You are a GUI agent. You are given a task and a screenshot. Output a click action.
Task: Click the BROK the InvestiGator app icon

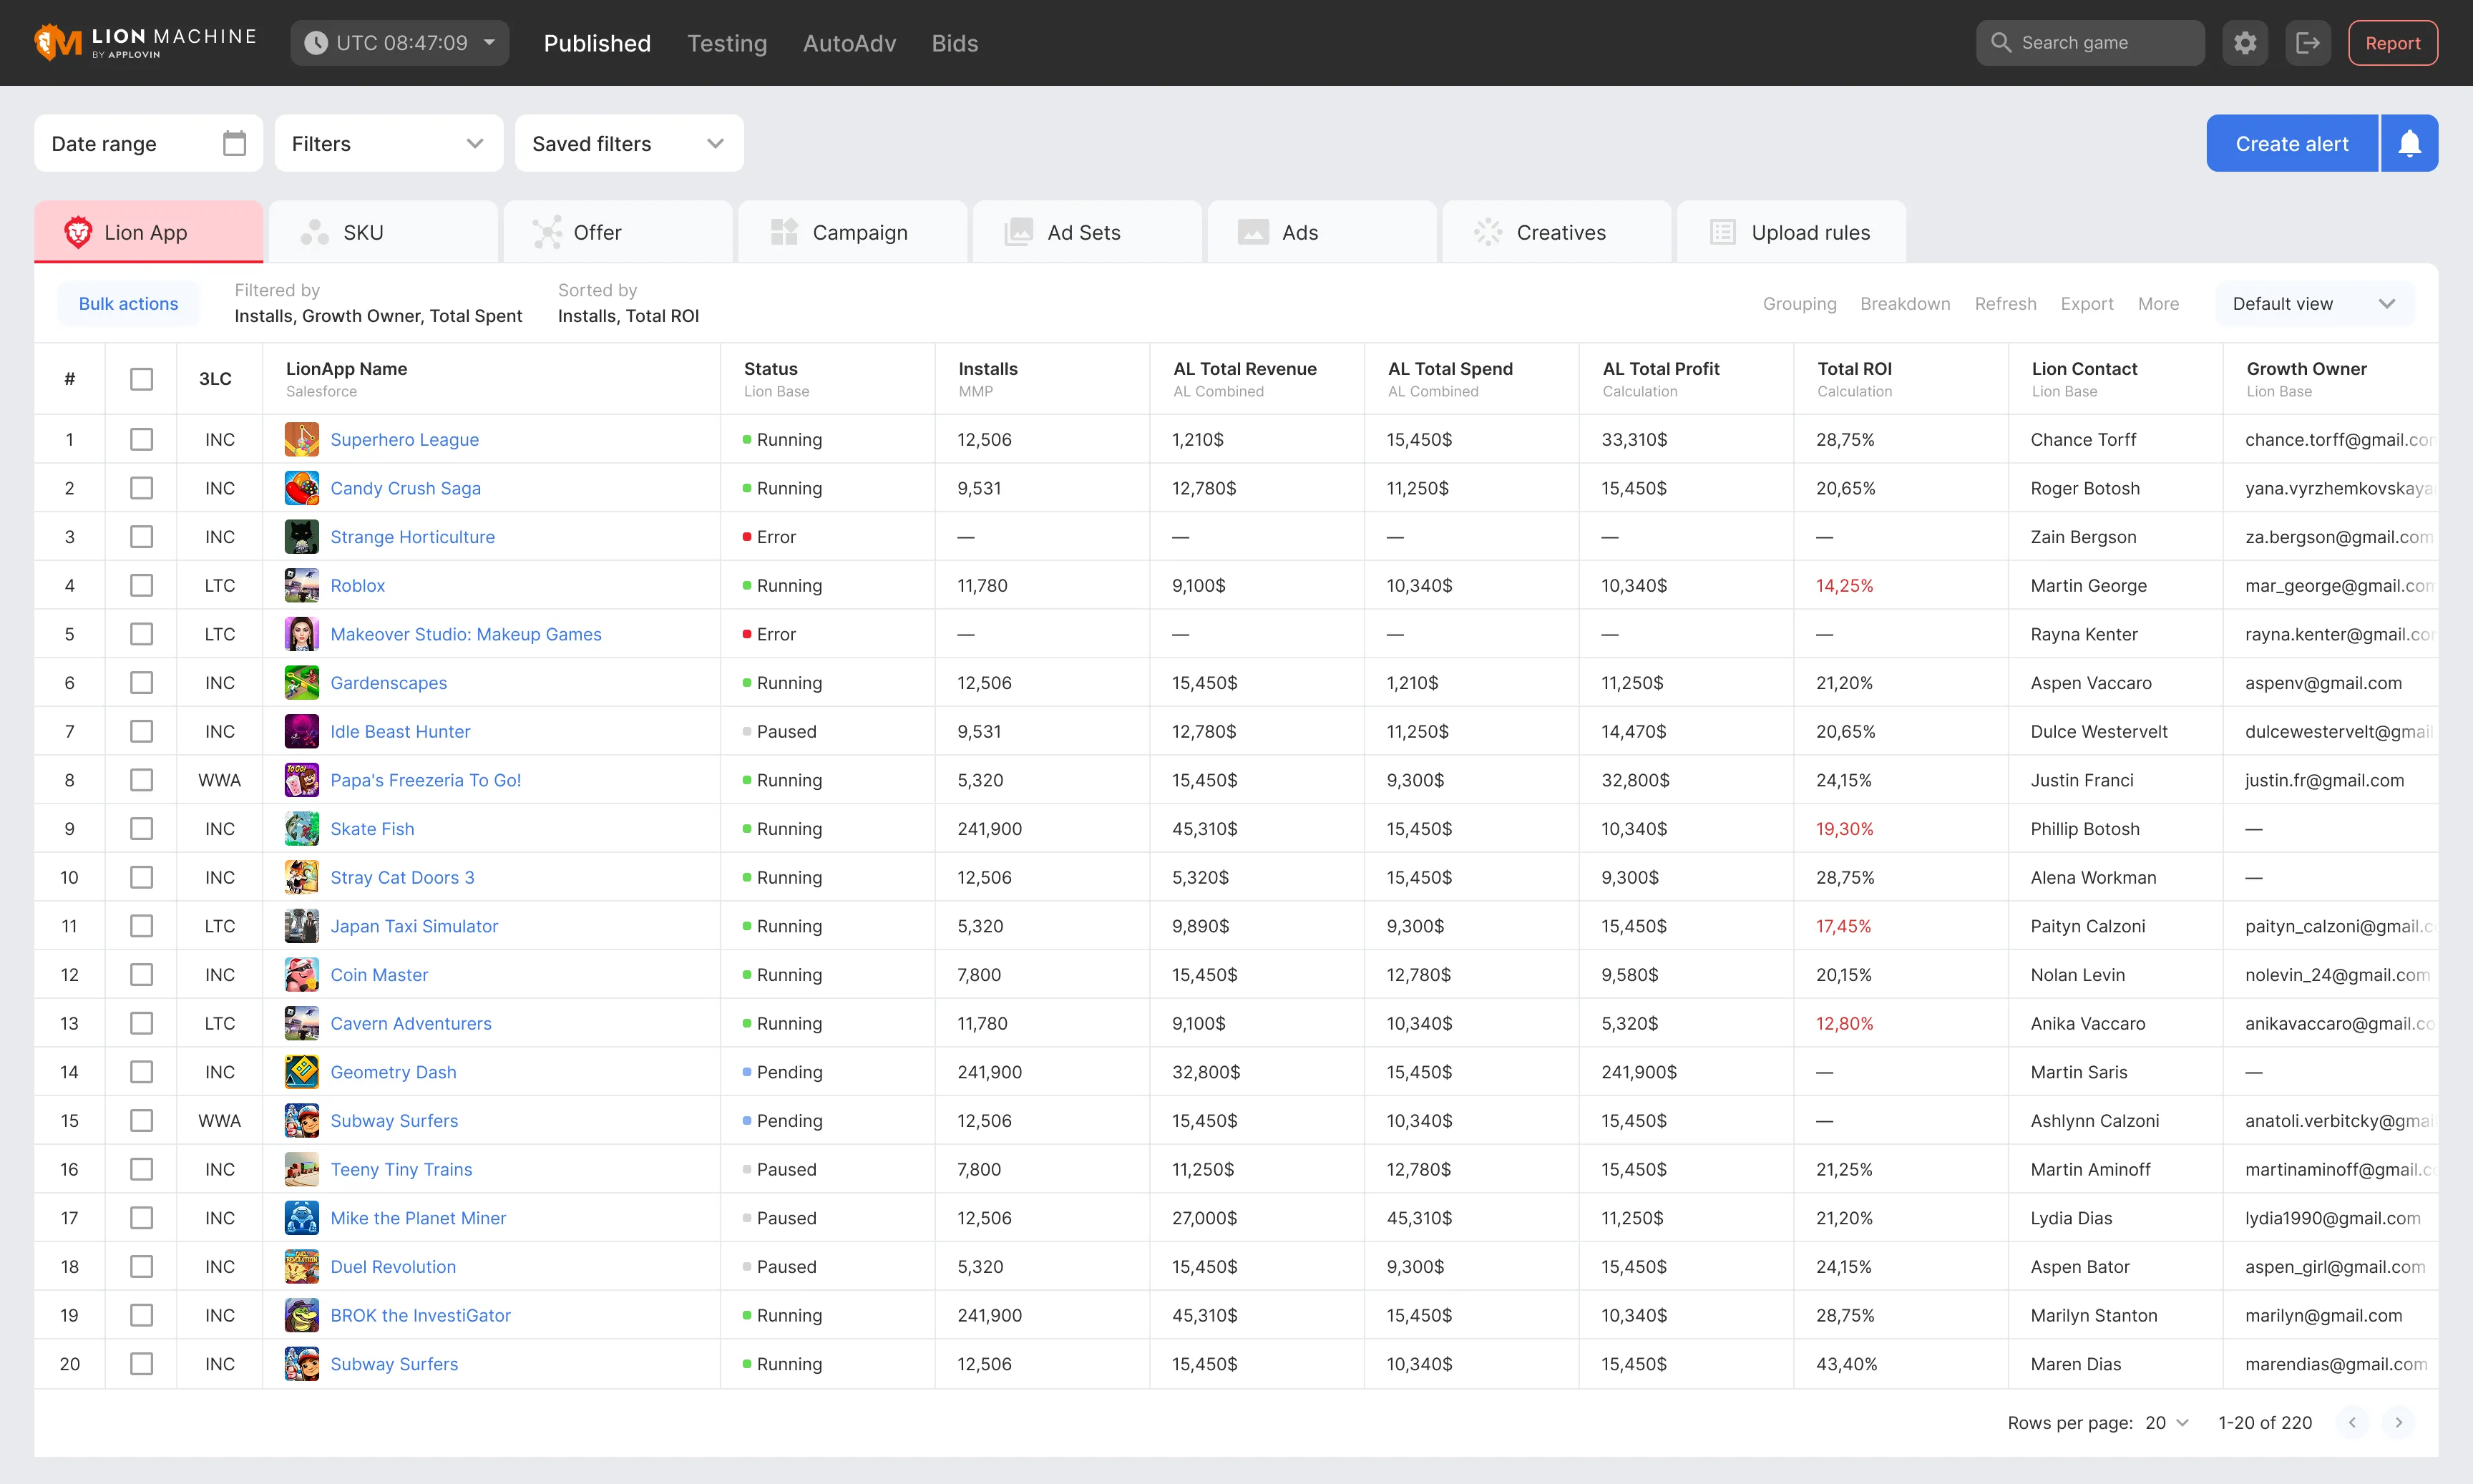301,1315
